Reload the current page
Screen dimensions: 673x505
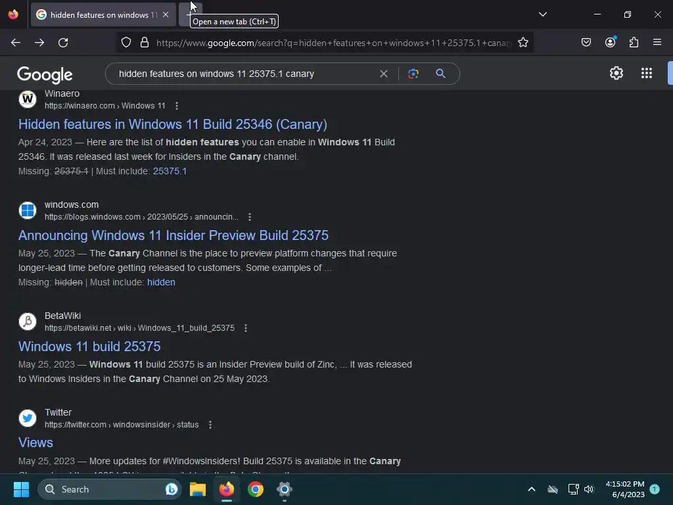(63, 43)
